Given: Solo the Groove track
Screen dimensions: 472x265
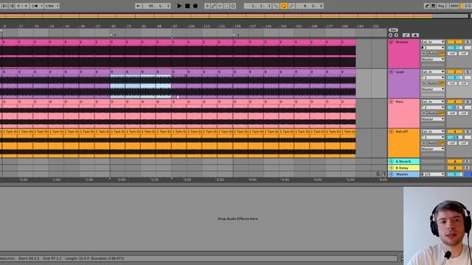Looking at the screenshot, I should coord(468,42).
